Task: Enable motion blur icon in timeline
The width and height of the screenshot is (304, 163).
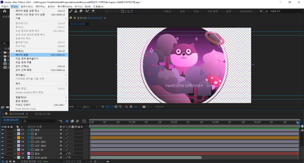Action: point(77,121)
